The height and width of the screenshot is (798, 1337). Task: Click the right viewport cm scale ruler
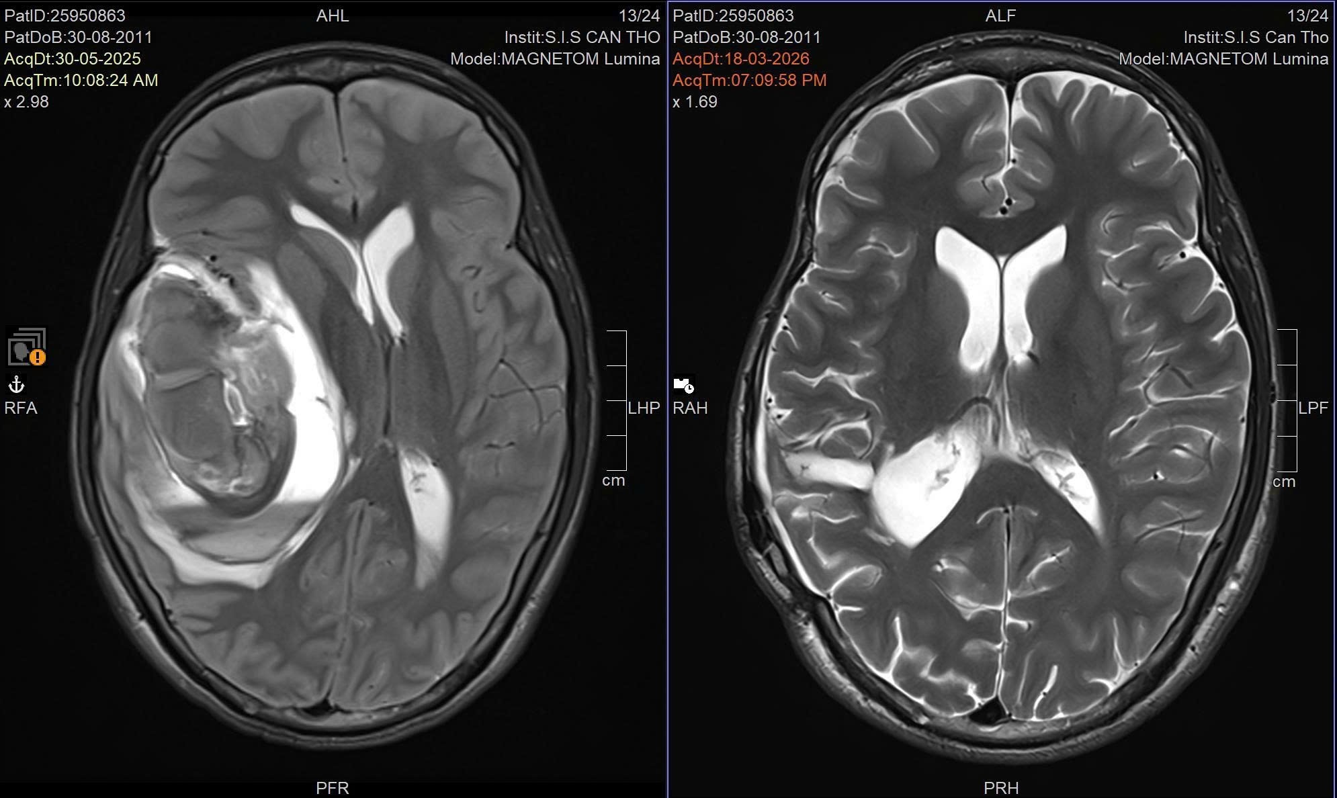click(x=1287, y=400)
